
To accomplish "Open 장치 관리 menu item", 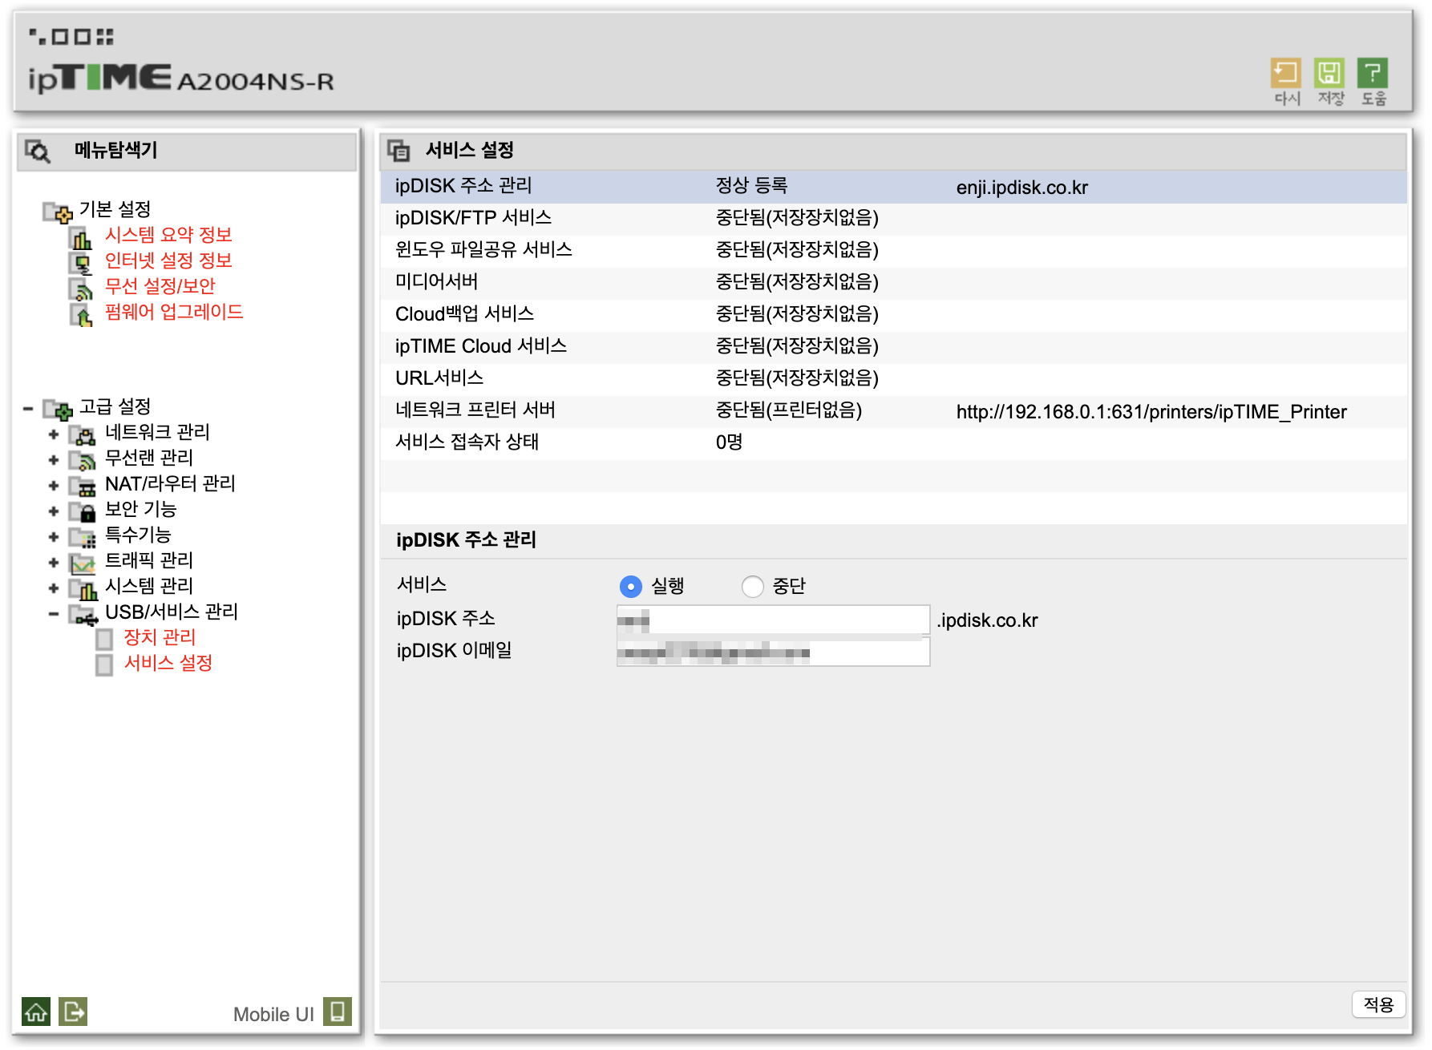I will click(160, 637).
